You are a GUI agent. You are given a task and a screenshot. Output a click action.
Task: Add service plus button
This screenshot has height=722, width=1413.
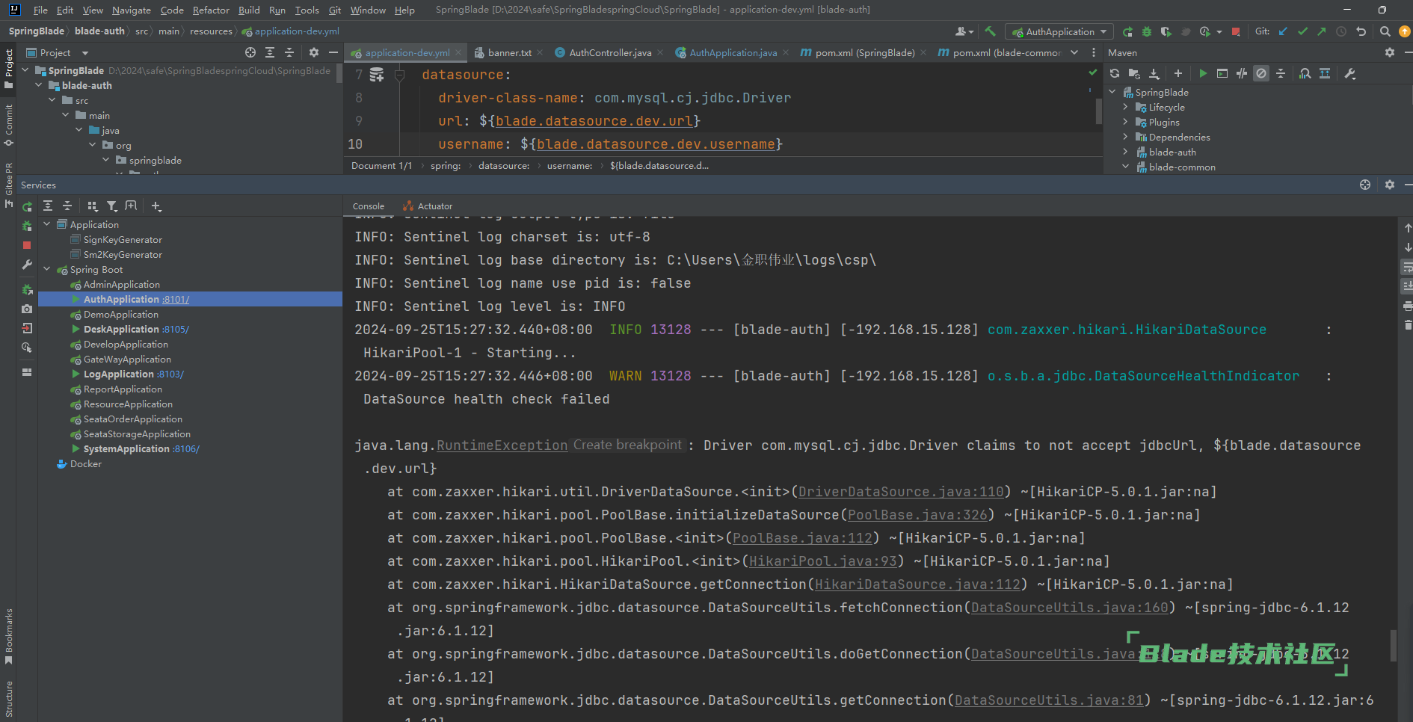coord(156,206)
